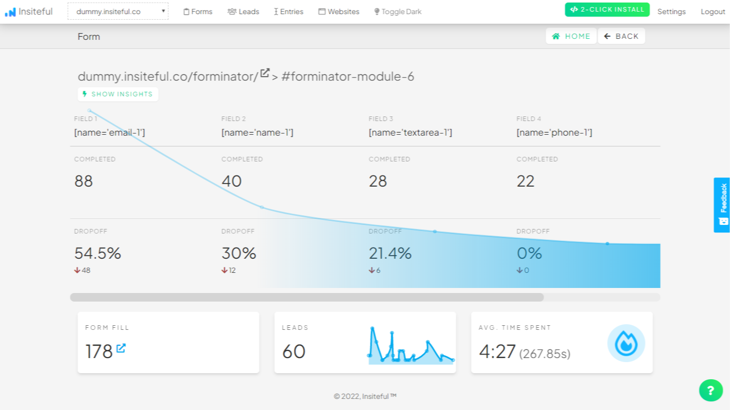Go to the Forms menu
Screen dimensions: 730x410
(x=198, y=12)
